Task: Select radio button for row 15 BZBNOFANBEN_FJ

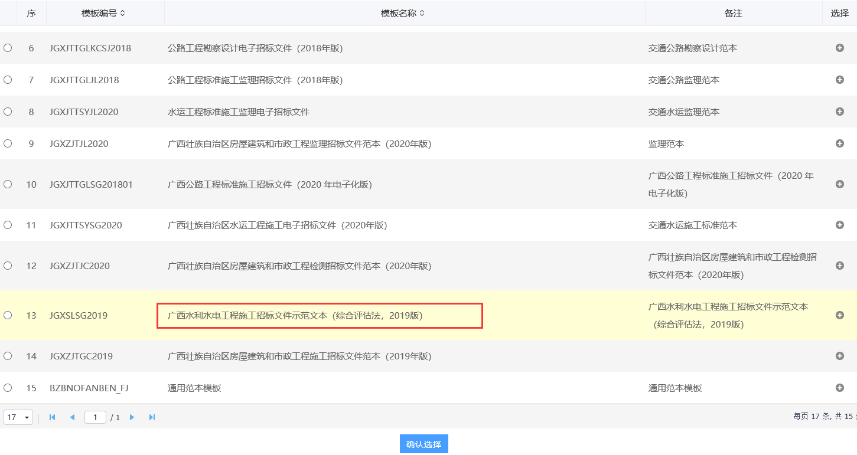Action: click(8, 388)
